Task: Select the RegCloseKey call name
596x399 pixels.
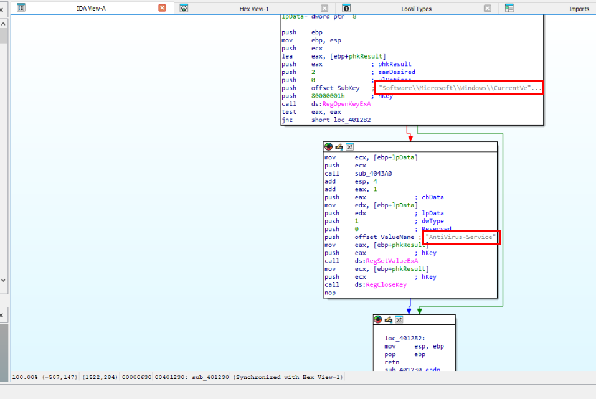Action: (386, 285)
